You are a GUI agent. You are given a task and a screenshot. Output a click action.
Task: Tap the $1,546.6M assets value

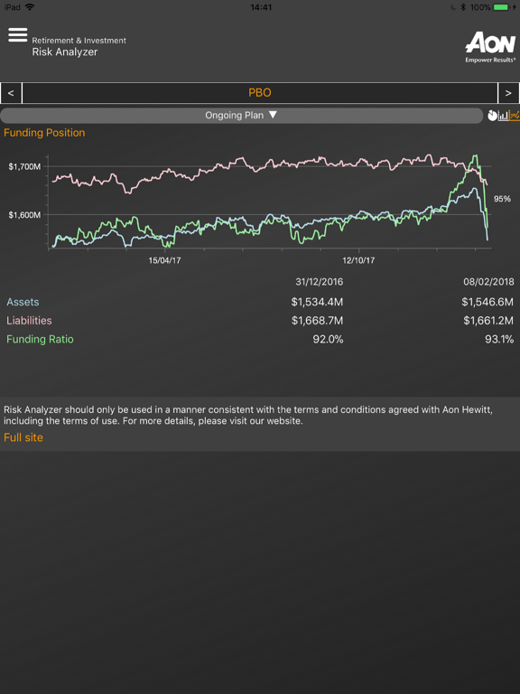pyautogui.click(x=487, y=302)
